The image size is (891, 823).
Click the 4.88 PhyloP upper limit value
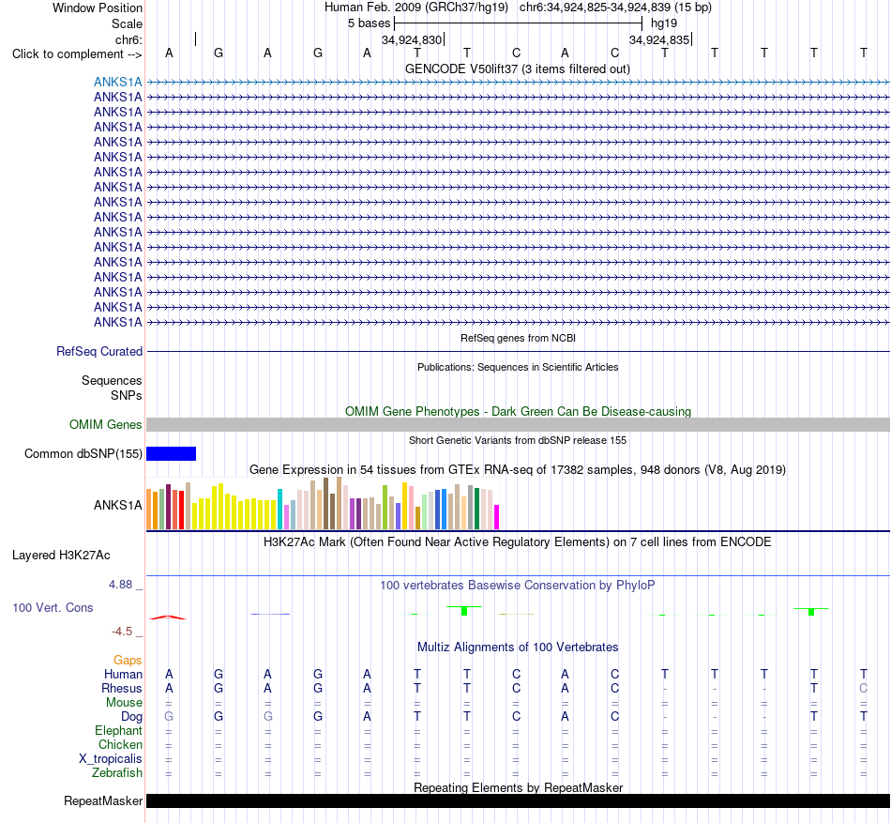point(120,585)
